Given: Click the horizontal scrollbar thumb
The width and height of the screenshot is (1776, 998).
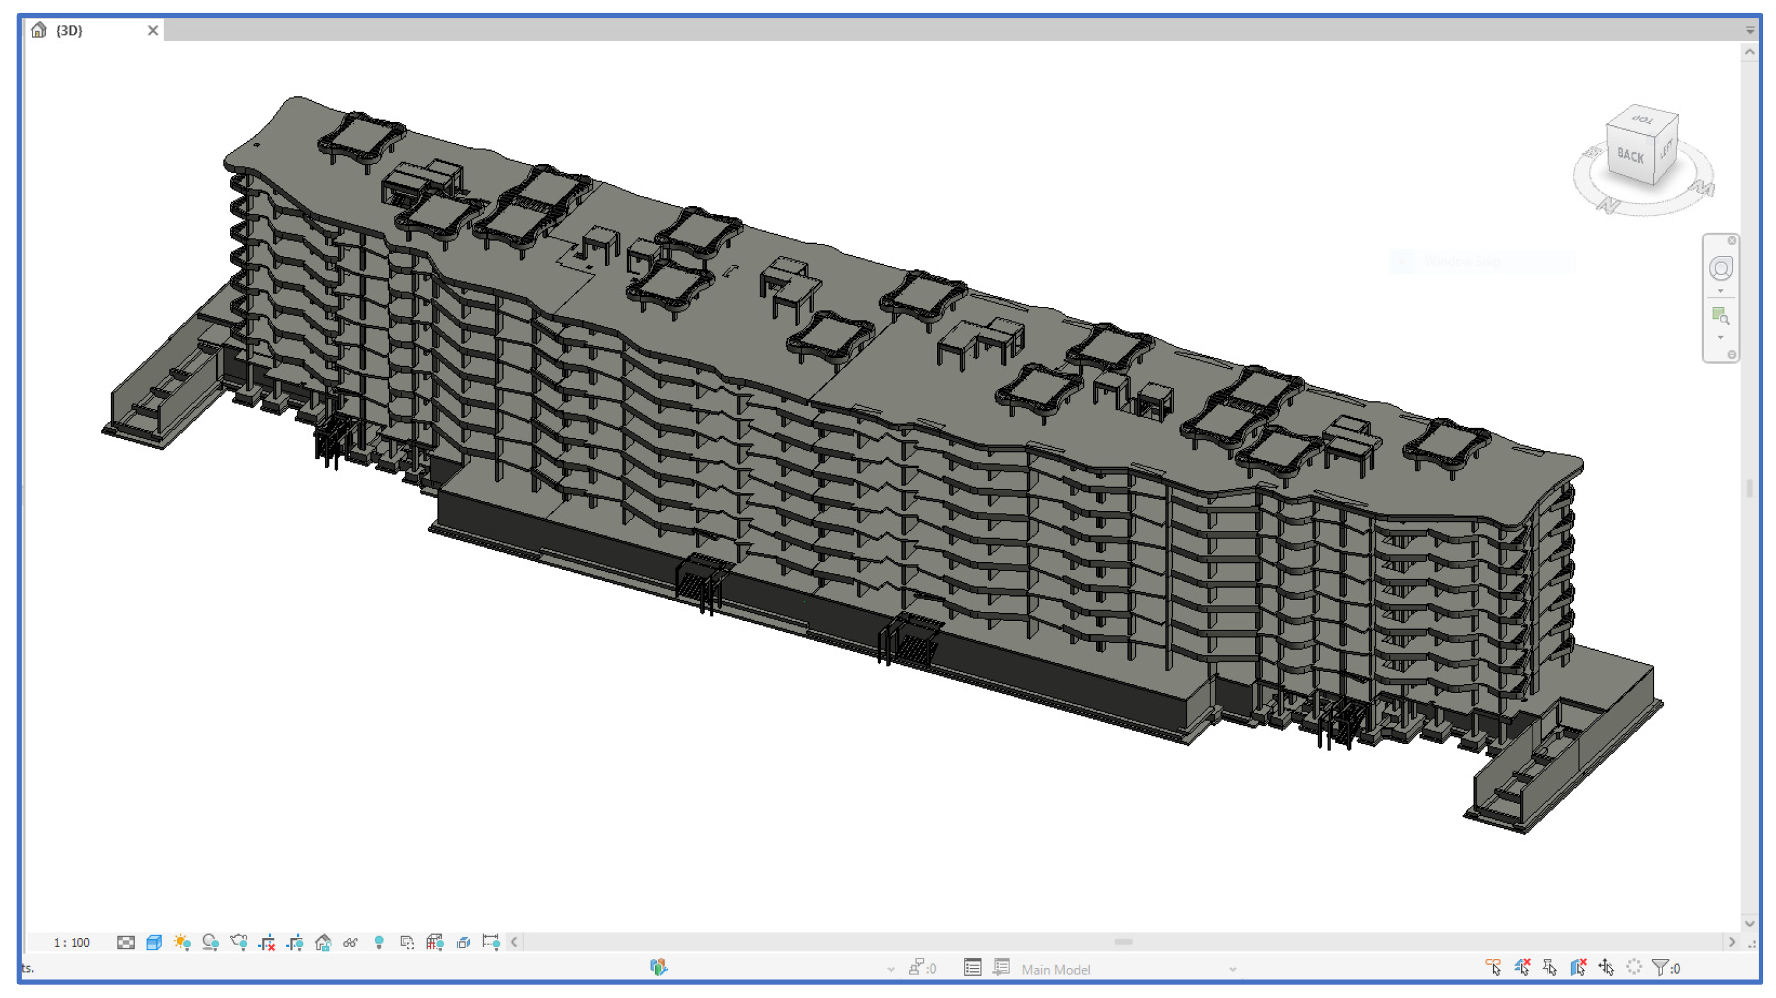Looking at the screenshot, I should click(x=1123, y=942).
